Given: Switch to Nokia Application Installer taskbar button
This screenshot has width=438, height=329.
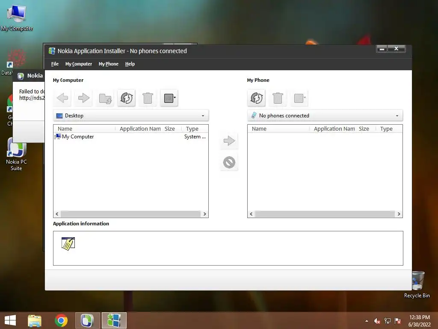Looking at the screenshot, I should click(x=114, y=320).
